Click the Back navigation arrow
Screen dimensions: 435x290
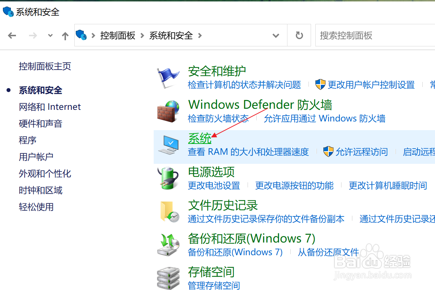coord(12,36)
